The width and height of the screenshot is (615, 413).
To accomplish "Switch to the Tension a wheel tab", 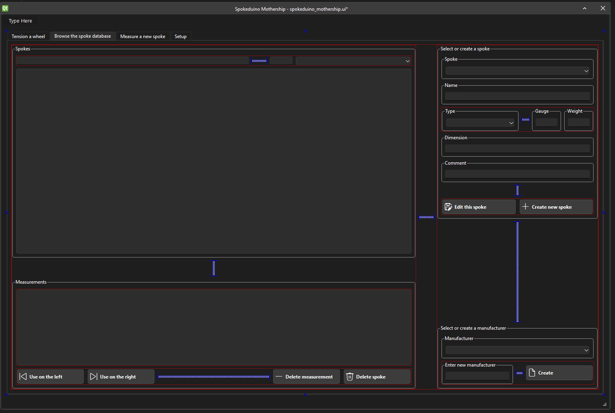I will click(28, 36).
